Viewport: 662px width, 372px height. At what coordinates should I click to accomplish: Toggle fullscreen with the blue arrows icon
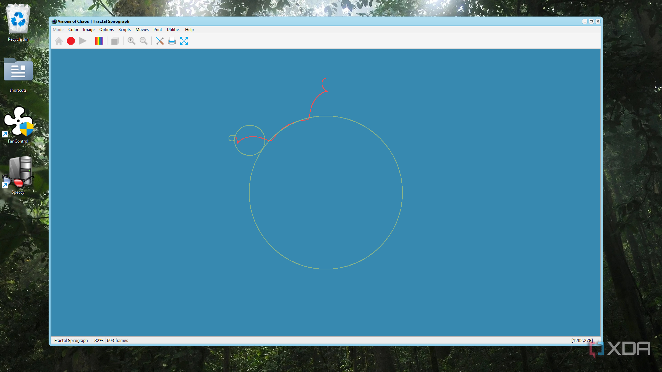[x=184, y=41]
